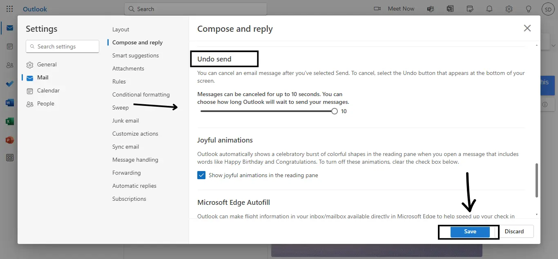Viewport: 558px width, 259px height.
Task: Open the SD account avatar
Action: click(548, 9)
